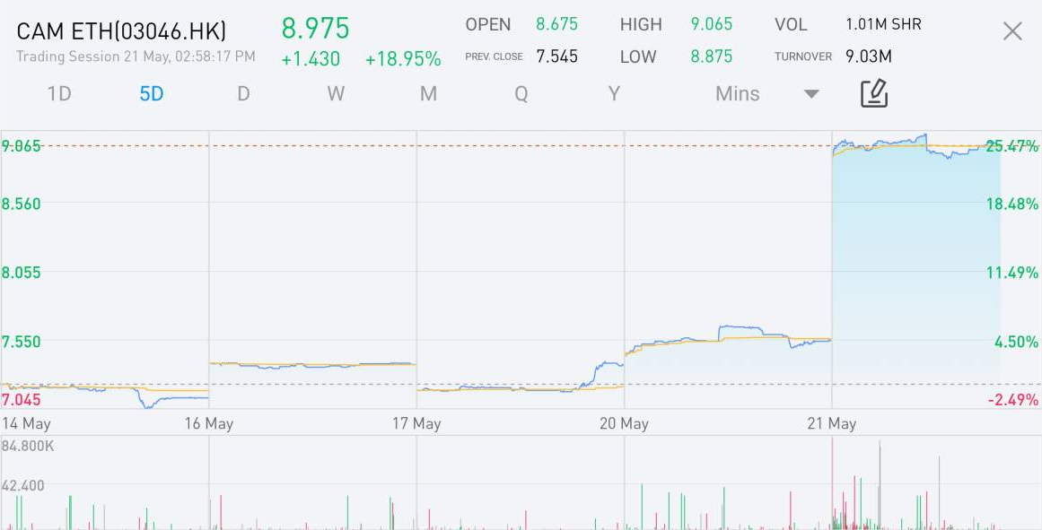Click the 20 May date label
The image size is (1042, 530).
[x=624, y=423]
